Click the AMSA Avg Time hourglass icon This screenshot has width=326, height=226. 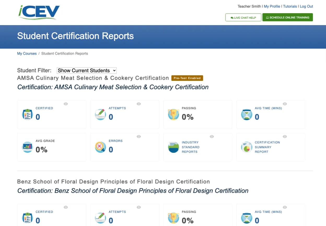[x=247, y=114]
